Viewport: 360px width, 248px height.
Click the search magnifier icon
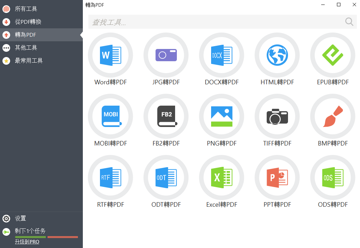pos(349,22)
